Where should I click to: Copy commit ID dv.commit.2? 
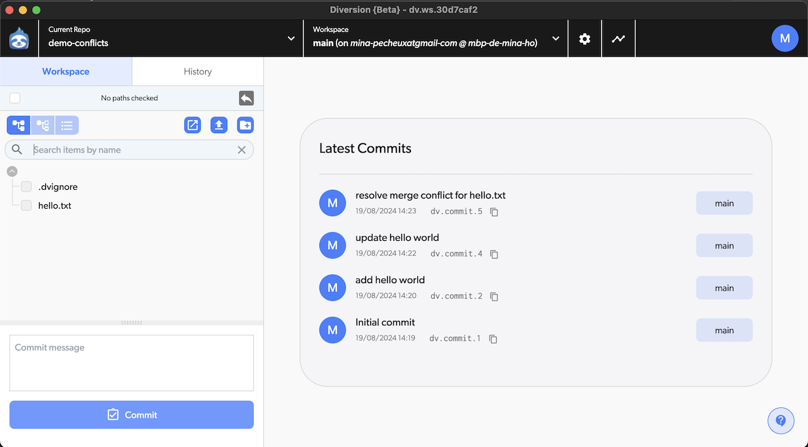pyautogui.click(x=494, y=296)
